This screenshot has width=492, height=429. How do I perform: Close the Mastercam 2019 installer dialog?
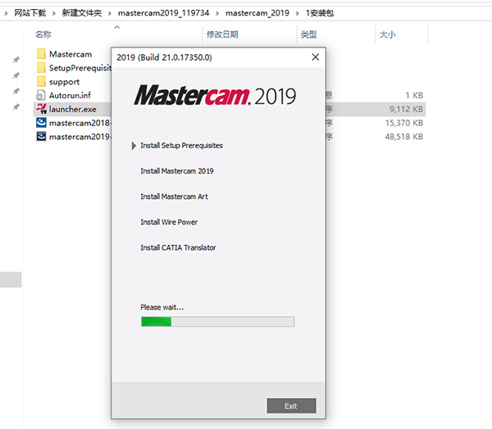pyautogui.click(x=316, y=57)
